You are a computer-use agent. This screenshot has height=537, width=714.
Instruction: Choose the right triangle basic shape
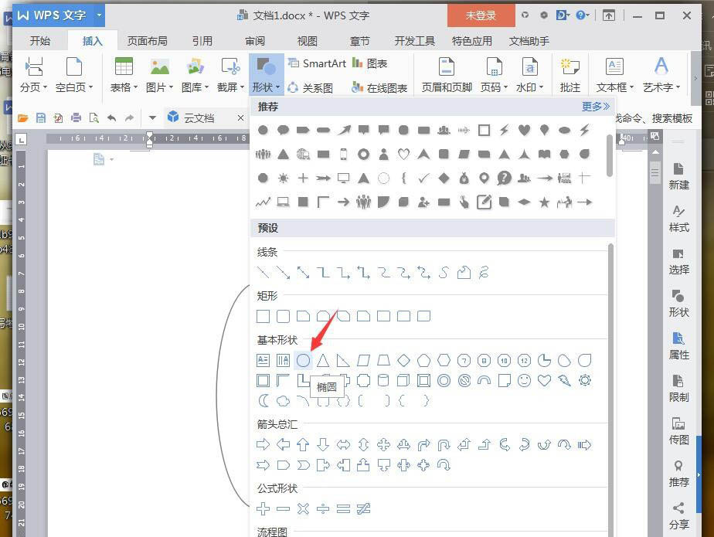(x=343, y=361)
